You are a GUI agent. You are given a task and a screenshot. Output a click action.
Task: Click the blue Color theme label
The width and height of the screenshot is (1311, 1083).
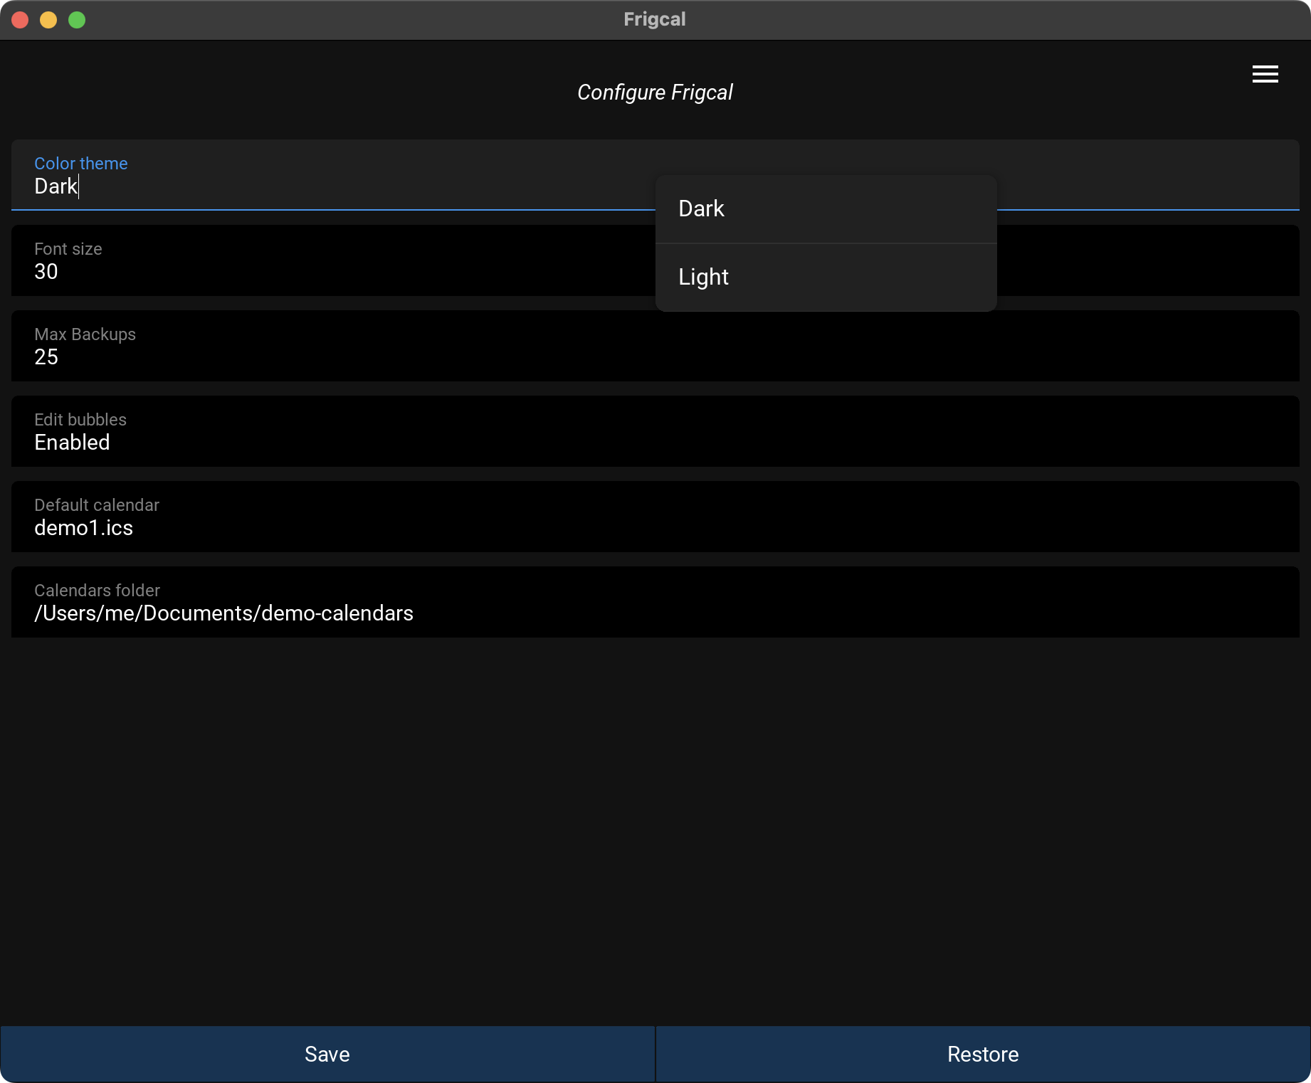(81, 164)
